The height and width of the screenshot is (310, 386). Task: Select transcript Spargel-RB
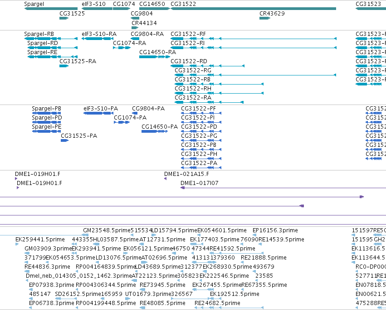[51, 39]
